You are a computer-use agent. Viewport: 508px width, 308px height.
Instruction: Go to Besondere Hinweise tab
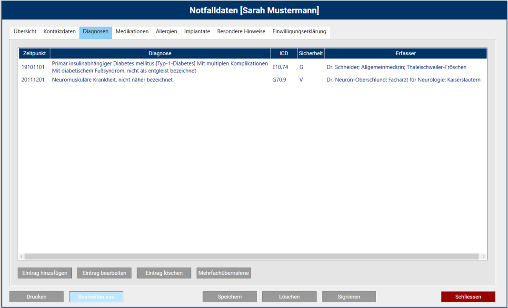point(241,32)
